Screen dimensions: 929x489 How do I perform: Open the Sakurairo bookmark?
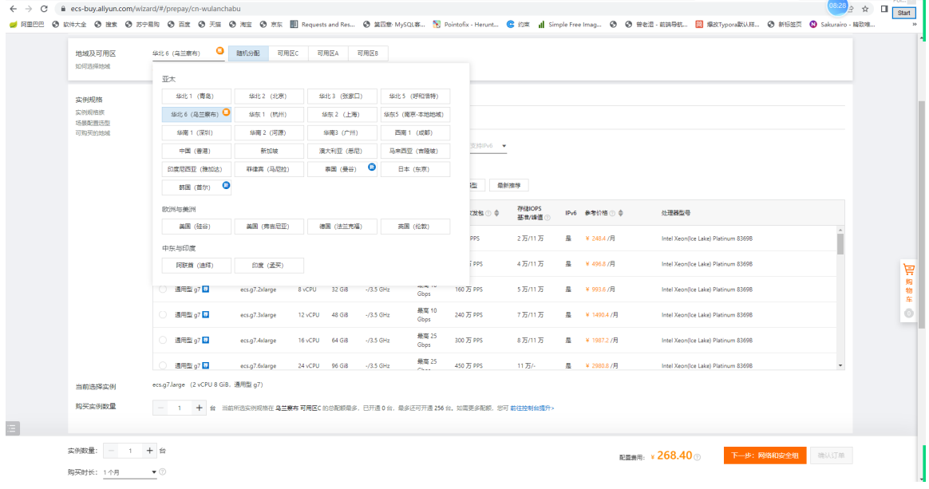tap(842, 24)
